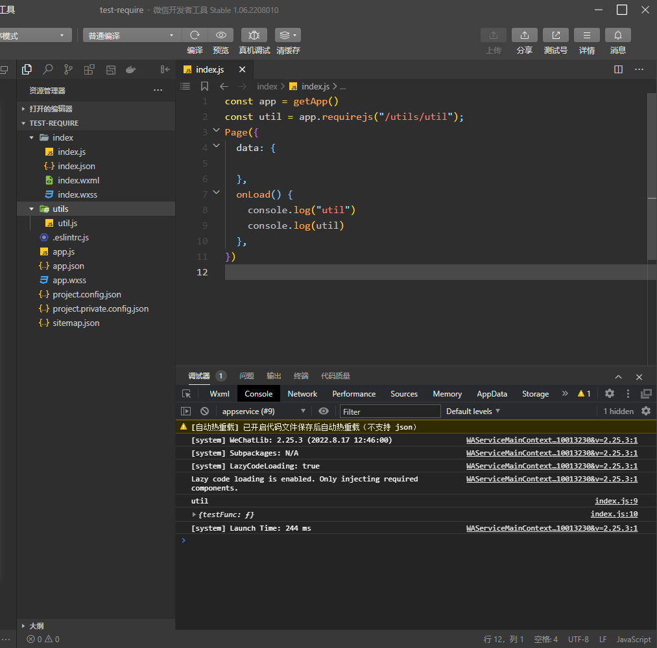Toggle the console sidebar panel
The width and height of the screenshot is (657, 648).
click(x=186, y=411)
